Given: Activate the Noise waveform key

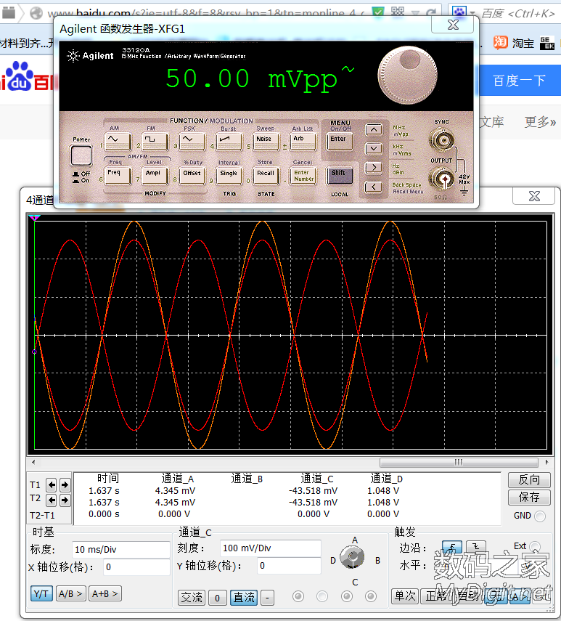Looking at the screenshot, I should 266,142.
